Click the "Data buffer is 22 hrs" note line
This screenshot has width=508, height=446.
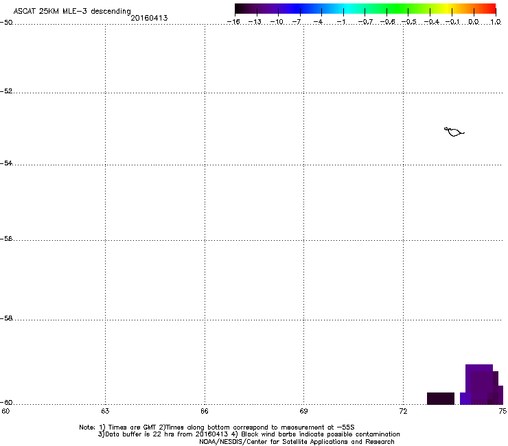tap(249, 434)
